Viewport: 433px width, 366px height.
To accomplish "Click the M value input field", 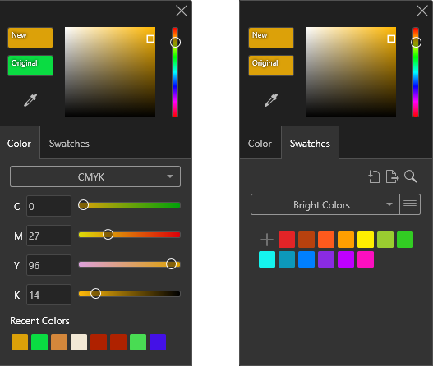I will pos(48,236).
